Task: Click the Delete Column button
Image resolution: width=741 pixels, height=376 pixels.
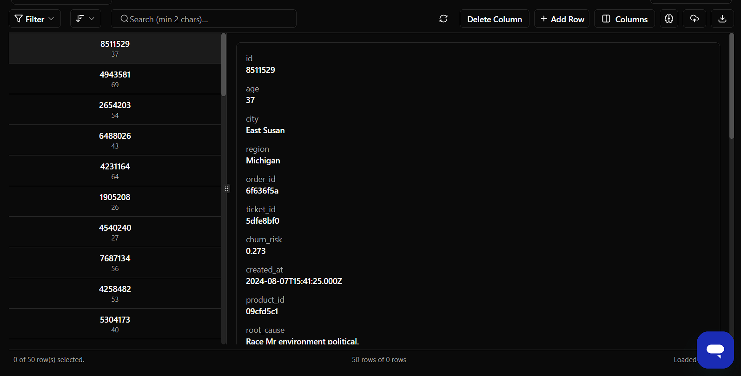Action: coord(494,19)
